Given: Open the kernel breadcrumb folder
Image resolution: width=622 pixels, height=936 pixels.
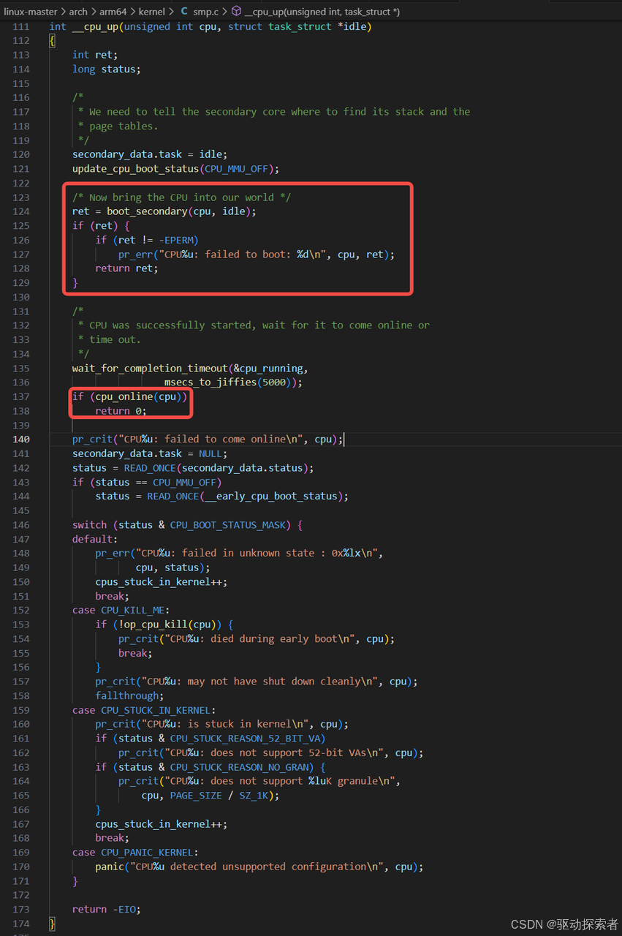Looking at the screenshot, I should point(152,12).
